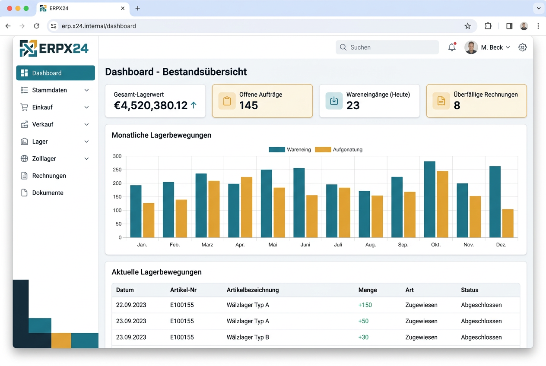The height and width of the screenshot is (366, 546).
Task: Click the search magnifier icon
Action: pos(343,47)
